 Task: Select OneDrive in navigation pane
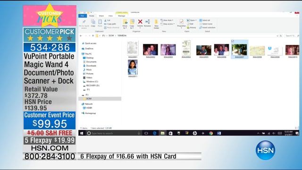[88, 49]
